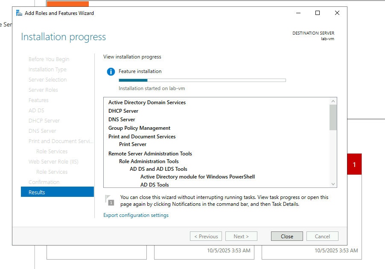
Task: Click the Close button
Action: (x=287, y=236)
